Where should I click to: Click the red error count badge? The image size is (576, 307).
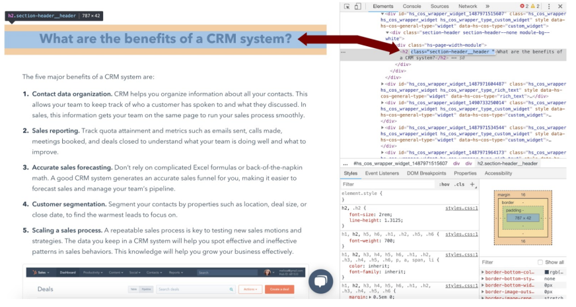524,6
